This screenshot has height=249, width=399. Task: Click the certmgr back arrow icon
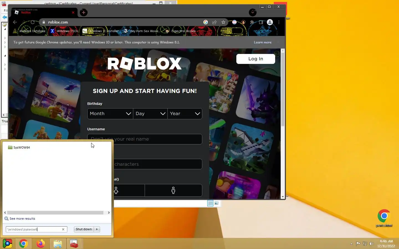pyautogui.click(x=4, y=17)
